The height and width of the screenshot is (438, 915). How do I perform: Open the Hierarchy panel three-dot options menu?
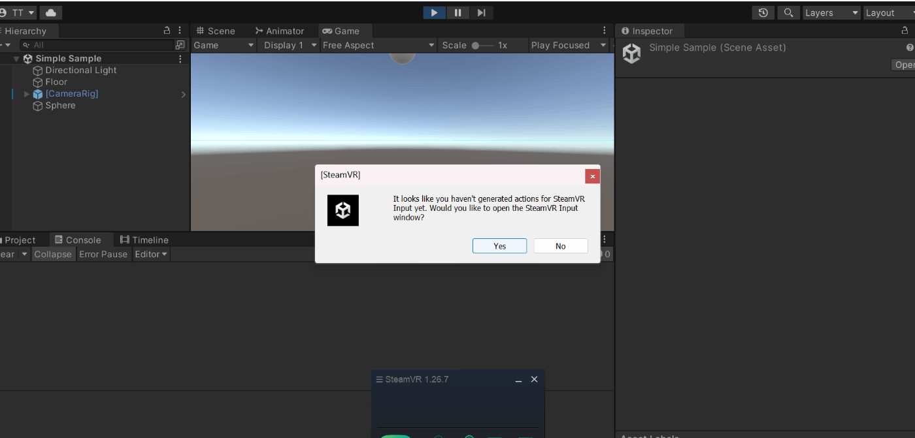180,31
